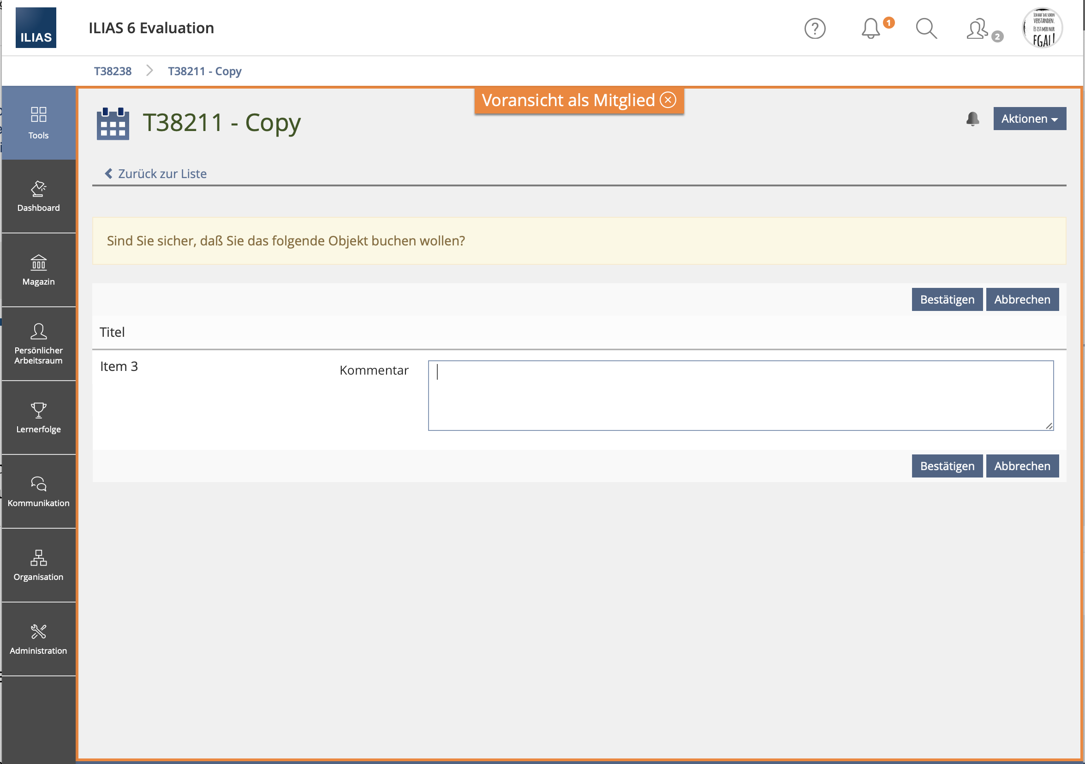Open Dashboard from the sidebar
The image size is (1085, 764).
38,197
